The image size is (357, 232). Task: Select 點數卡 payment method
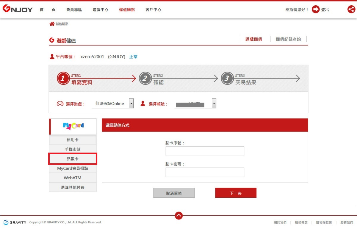point(73,159)
